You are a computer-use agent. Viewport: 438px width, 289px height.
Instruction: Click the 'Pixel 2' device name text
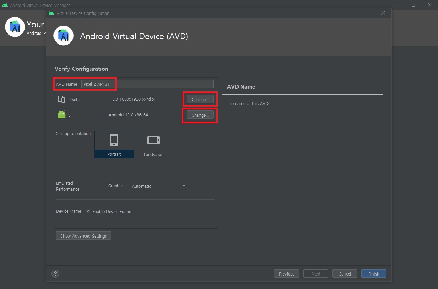[75, 99]
